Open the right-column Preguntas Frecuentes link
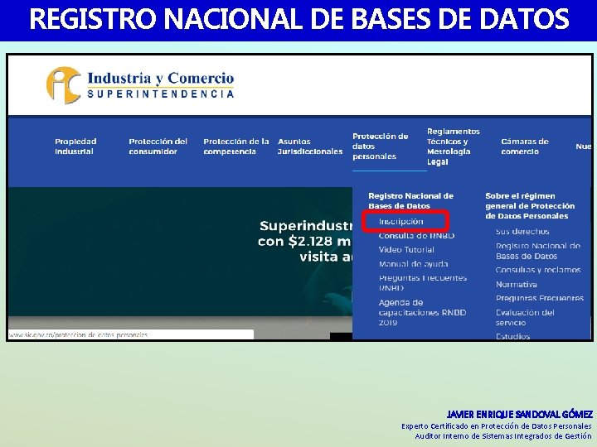 [x=540, y=298]
